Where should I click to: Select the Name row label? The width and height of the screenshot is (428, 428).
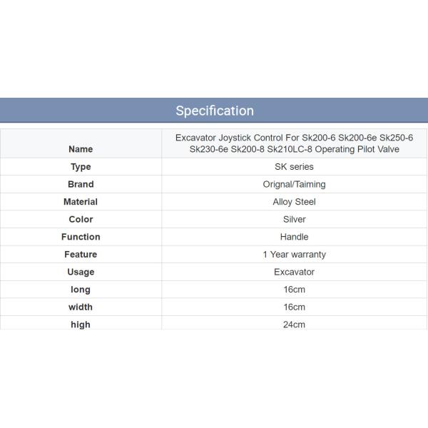81,149
